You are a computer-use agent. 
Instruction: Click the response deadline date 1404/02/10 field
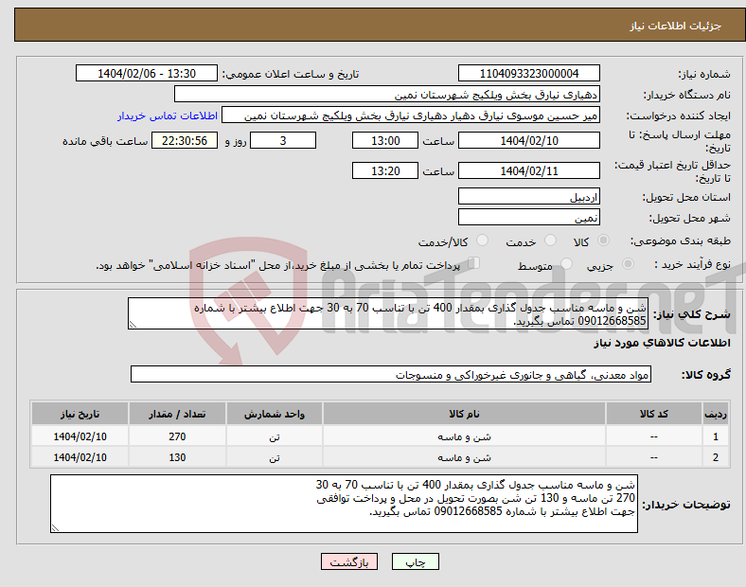[x=528, y=140]
